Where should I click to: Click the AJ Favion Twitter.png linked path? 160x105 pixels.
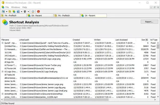pyautogui.click(x=40, y=65)
